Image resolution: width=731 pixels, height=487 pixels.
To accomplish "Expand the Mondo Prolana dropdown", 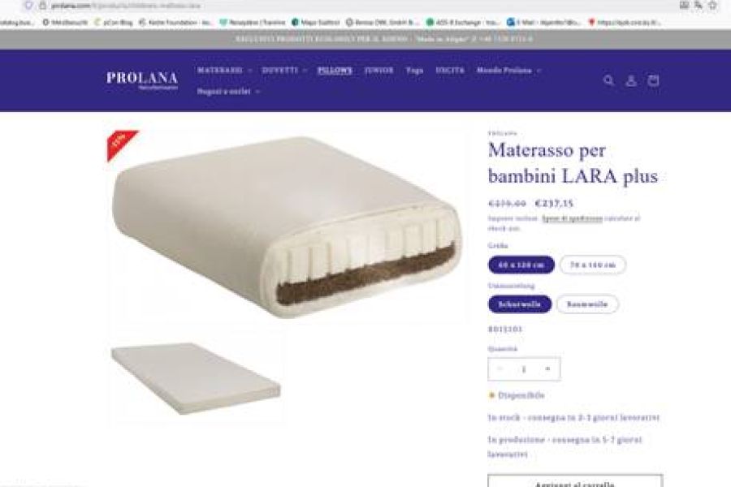I will click(x=508, y=71).
